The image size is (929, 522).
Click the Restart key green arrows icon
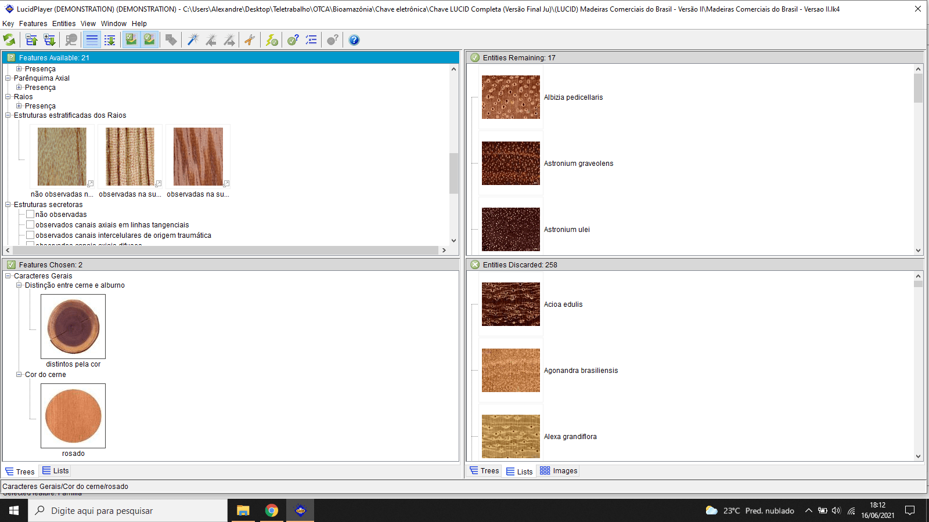[9, 40]
